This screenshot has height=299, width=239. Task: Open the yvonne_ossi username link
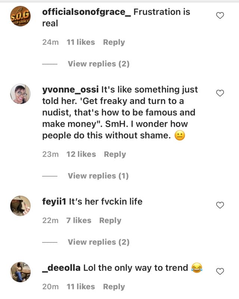pos(70,90)
